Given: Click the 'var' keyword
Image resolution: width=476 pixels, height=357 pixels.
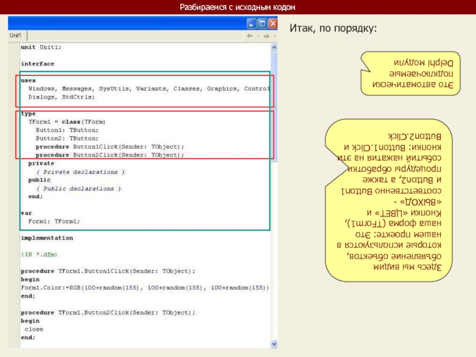Looking at the screenshot, I should tap(26, 213).
